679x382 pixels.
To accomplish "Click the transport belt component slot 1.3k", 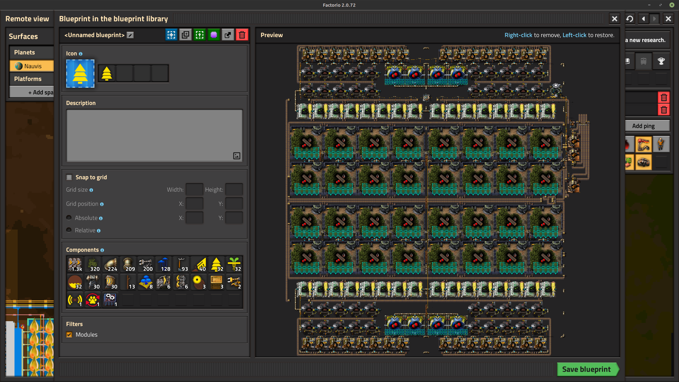I will (x=75, y=264).
